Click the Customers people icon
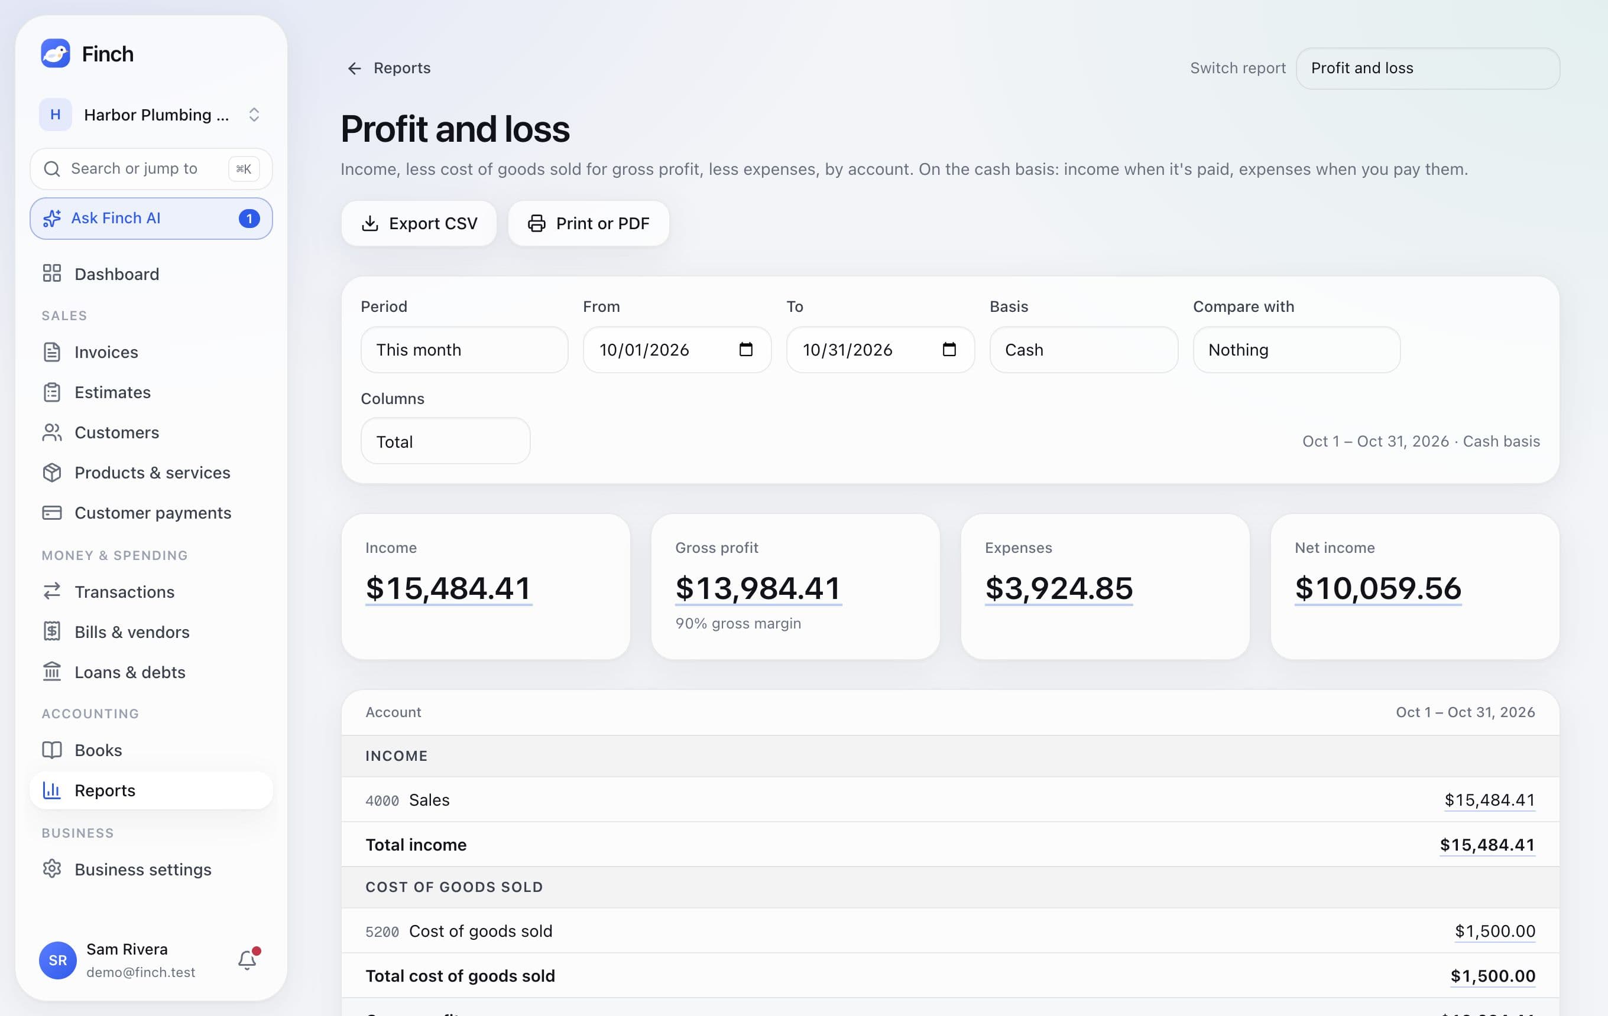 pos(51,432)
